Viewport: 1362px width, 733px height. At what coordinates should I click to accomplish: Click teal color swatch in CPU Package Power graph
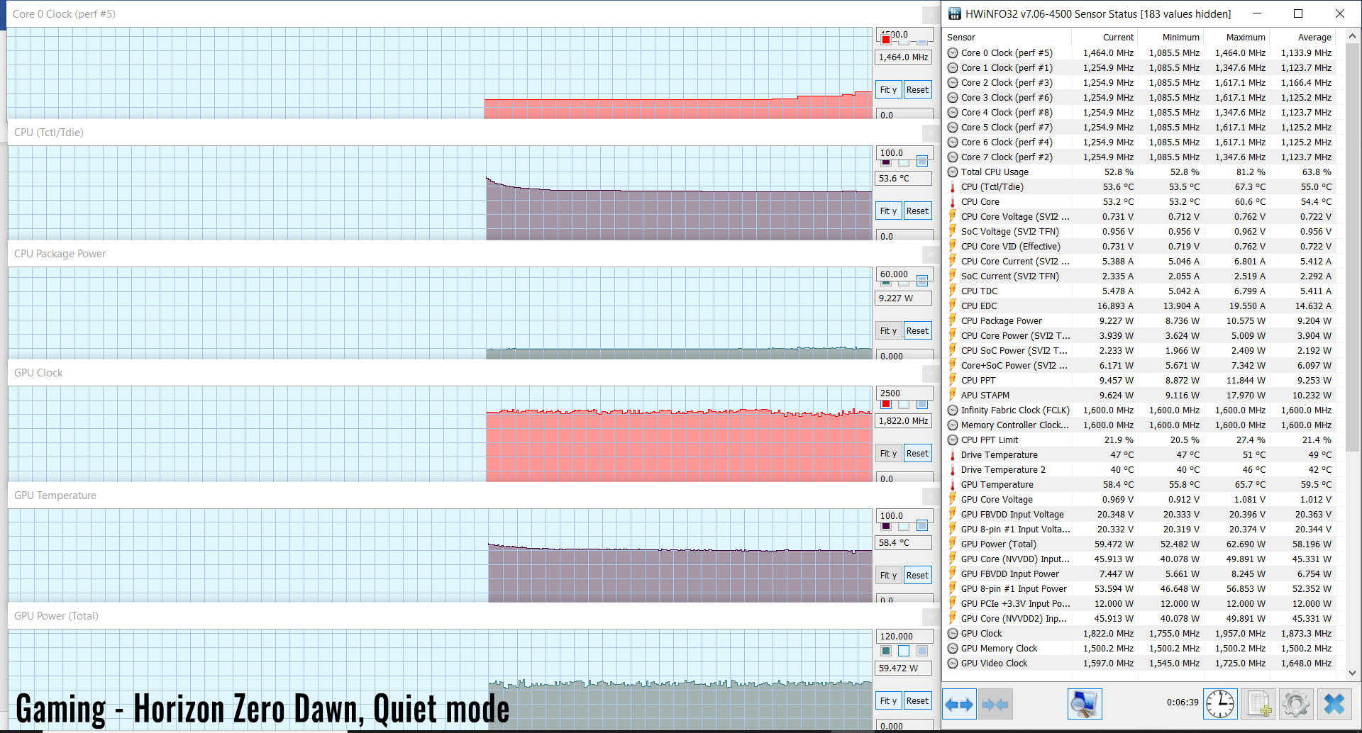(886, 283)
